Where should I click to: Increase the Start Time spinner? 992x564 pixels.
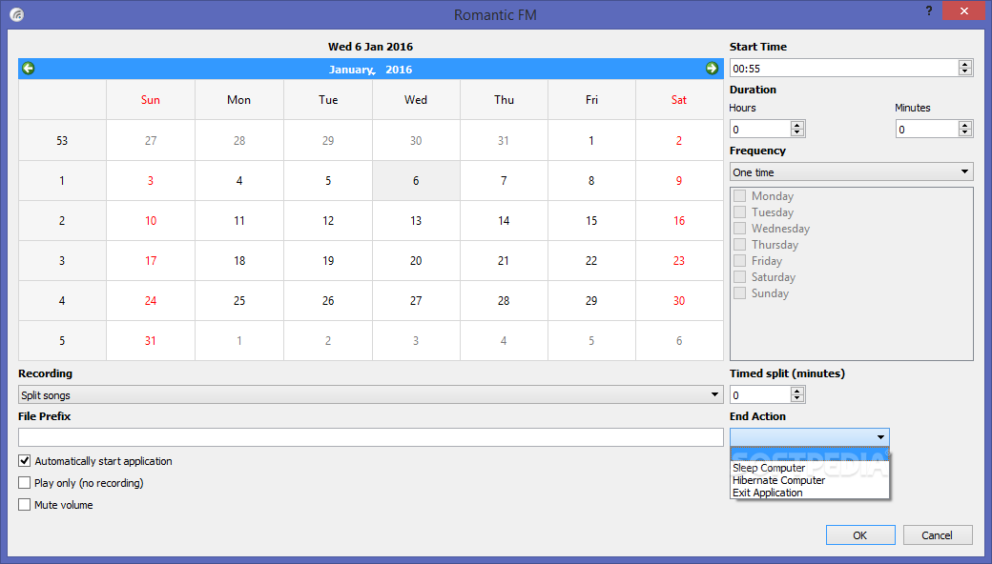point(964,65)
